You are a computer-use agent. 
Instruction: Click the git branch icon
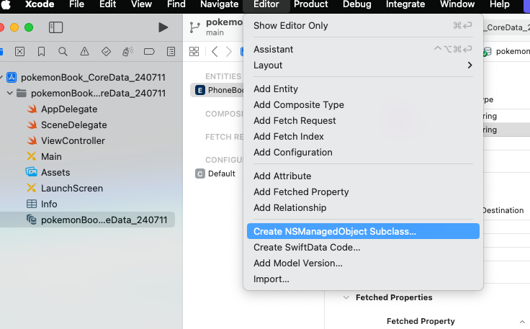(x=194, y=27)
